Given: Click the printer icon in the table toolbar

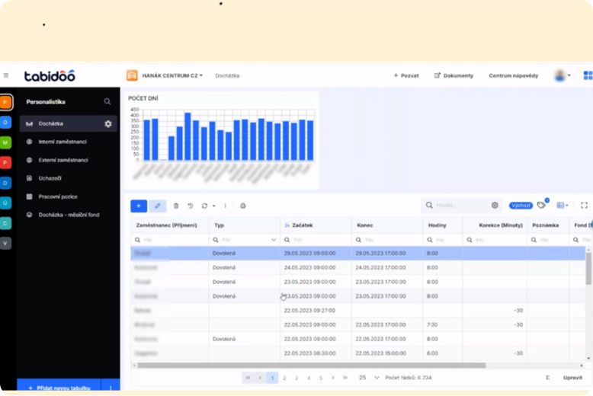Looking at the screenshot, I should click(243, 206).
